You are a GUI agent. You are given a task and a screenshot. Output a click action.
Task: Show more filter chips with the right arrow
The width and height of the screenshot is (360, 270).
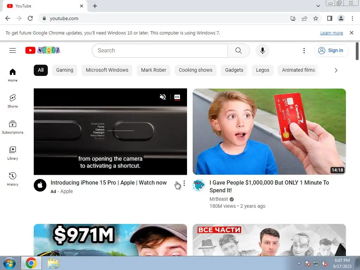336,70
